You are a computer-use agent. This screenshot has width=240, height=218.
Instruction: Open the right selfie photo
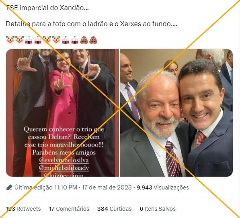[176, 113]
